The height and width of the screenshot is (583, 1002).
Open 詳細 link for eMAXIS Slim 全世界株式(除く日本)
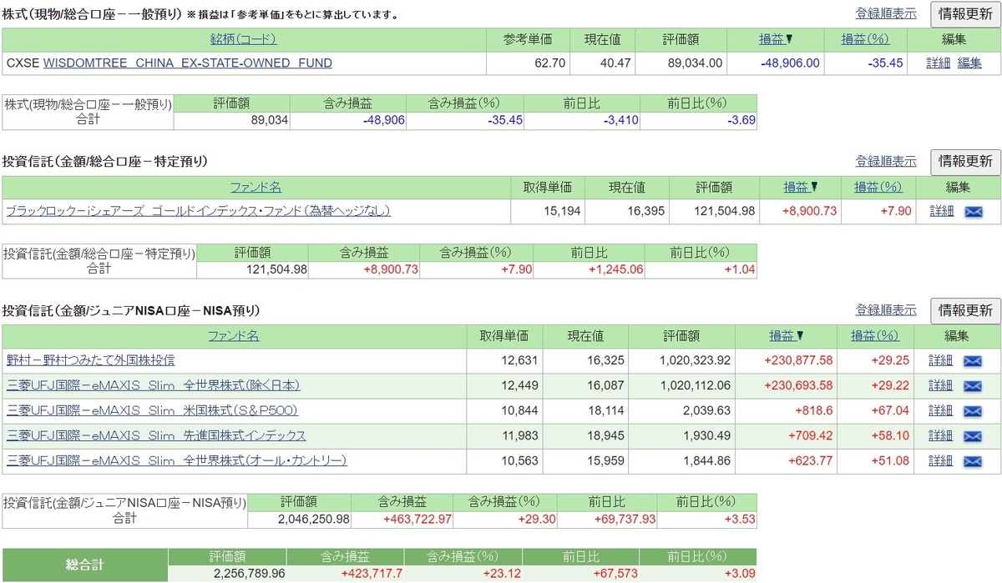[x=941, y=386]
